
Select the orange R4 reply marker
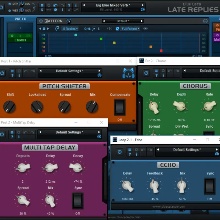150,47
